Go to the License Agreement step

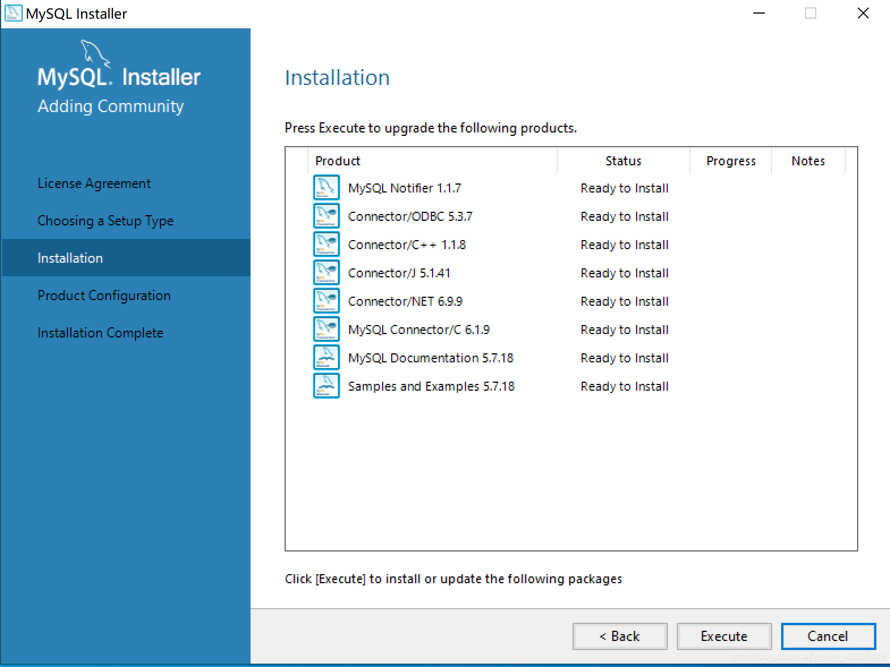[x=94, y=183]
